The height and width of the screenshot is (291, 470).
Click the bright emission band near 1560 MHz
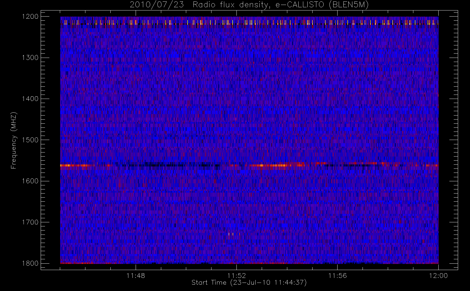click(x=249, y=165)
